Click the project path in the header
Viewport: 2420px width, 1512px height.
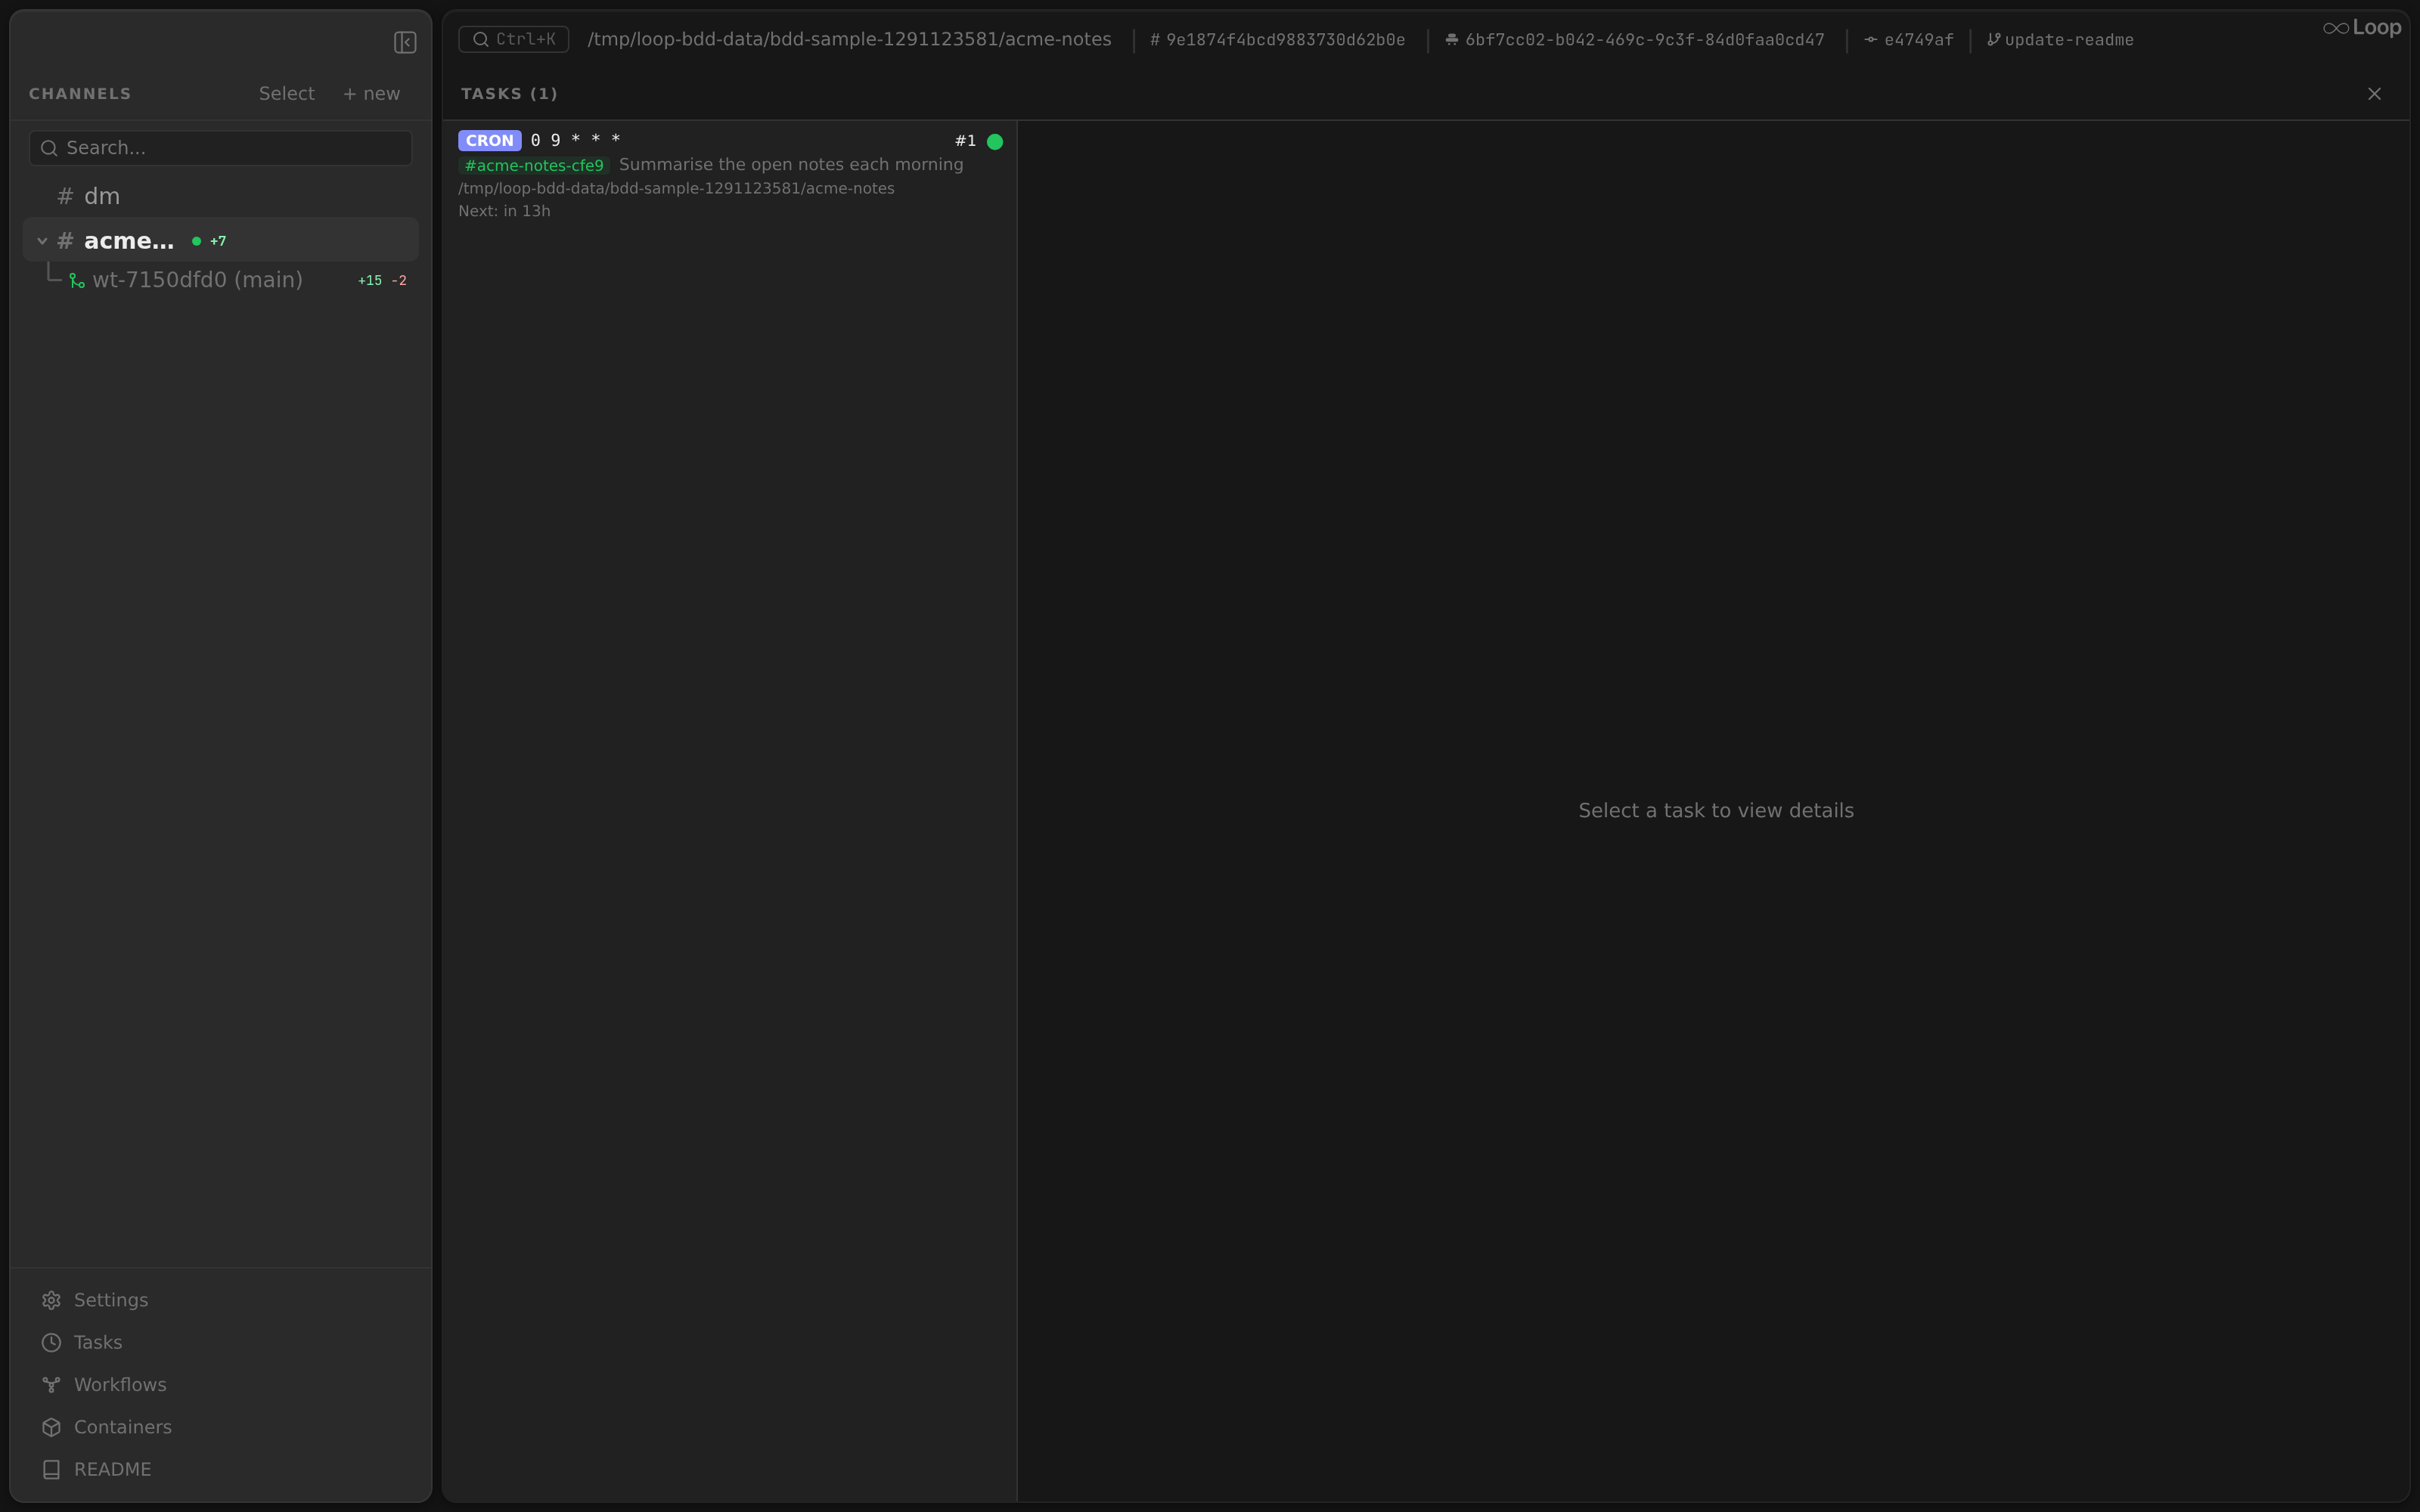[849, 39]
